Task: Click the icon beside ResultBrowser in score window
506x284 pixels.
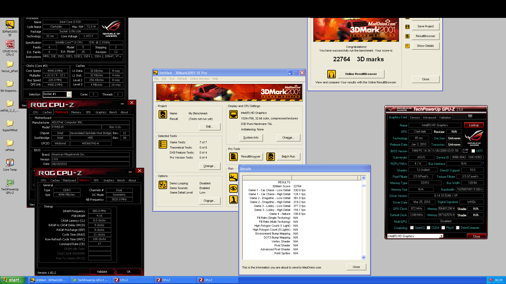Action: tap(407, 36)
